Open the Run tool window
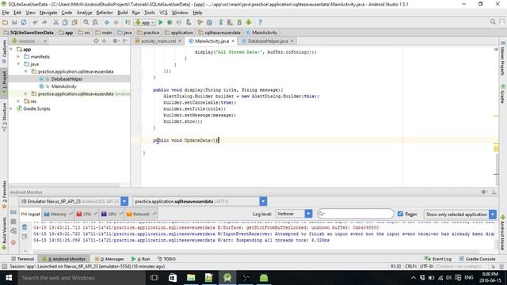 click(141, 259)
